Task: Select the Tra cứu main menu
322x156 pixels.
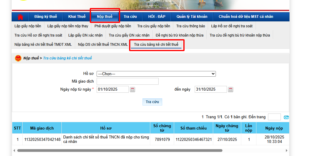Action: click(x=130, y=17)
